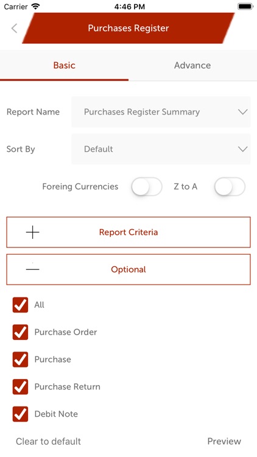Open the Purchases Register Summary dropdown

(x=161, y=112)
